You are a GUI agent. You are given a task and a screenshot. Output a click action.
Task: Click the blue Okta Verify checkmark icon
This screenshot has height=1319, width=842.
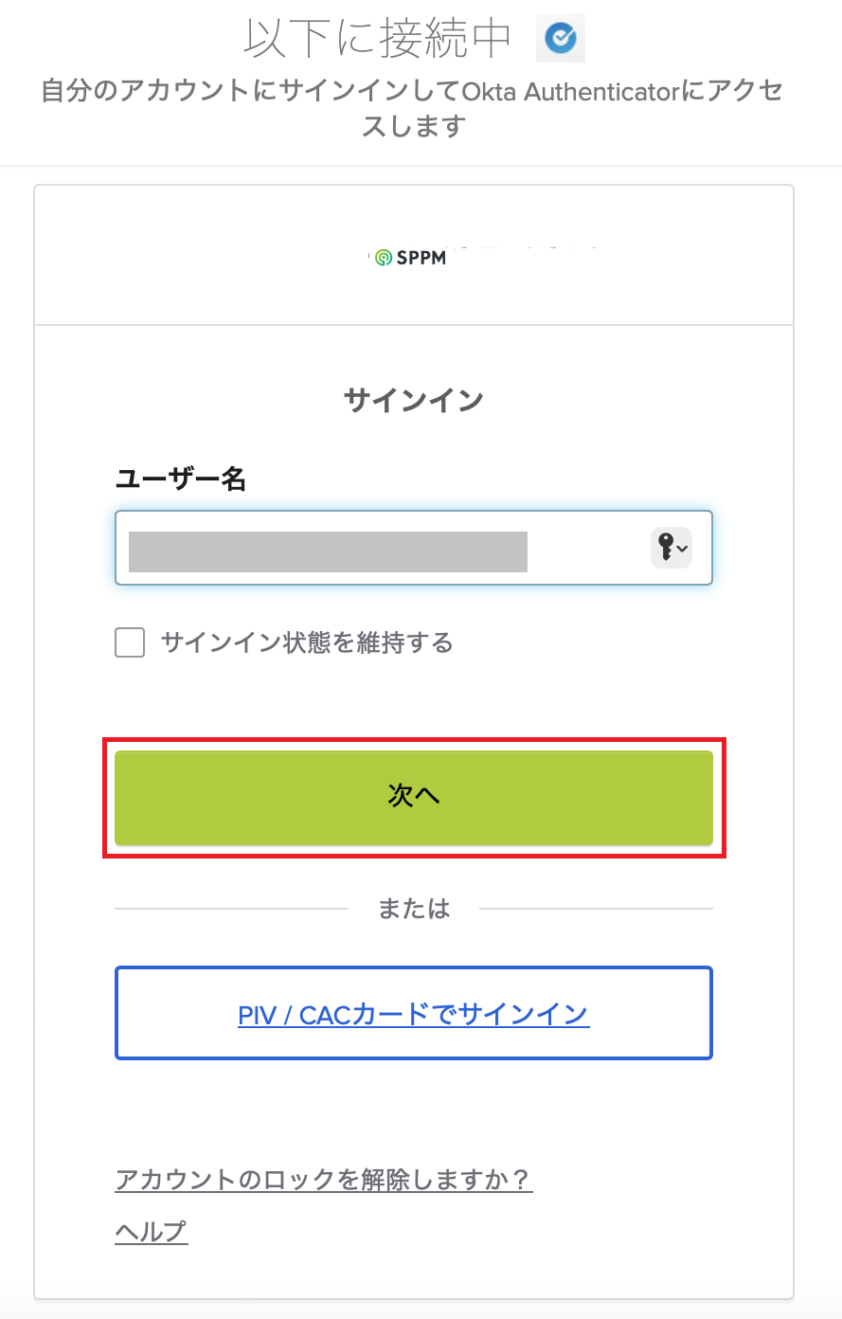click(561, 39)
